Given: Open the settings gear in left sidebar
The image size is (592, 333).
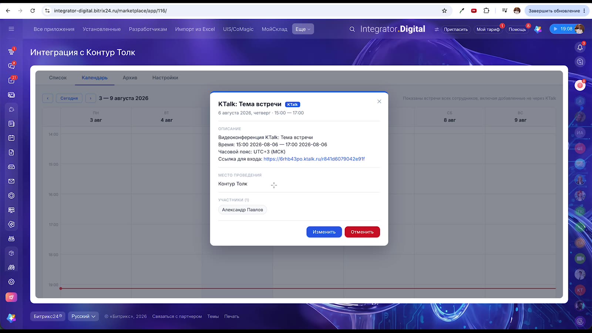Looking at the screenshot, I should pos(11,282).
